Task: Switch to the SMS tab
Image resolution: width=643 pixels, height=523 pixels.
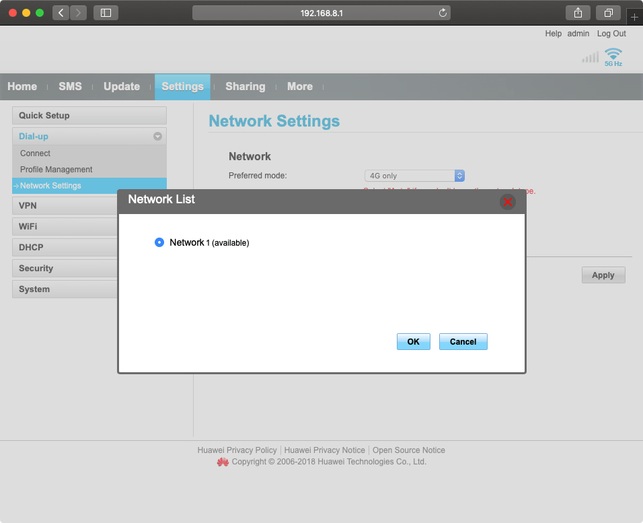Action: (x=70, y=87)
